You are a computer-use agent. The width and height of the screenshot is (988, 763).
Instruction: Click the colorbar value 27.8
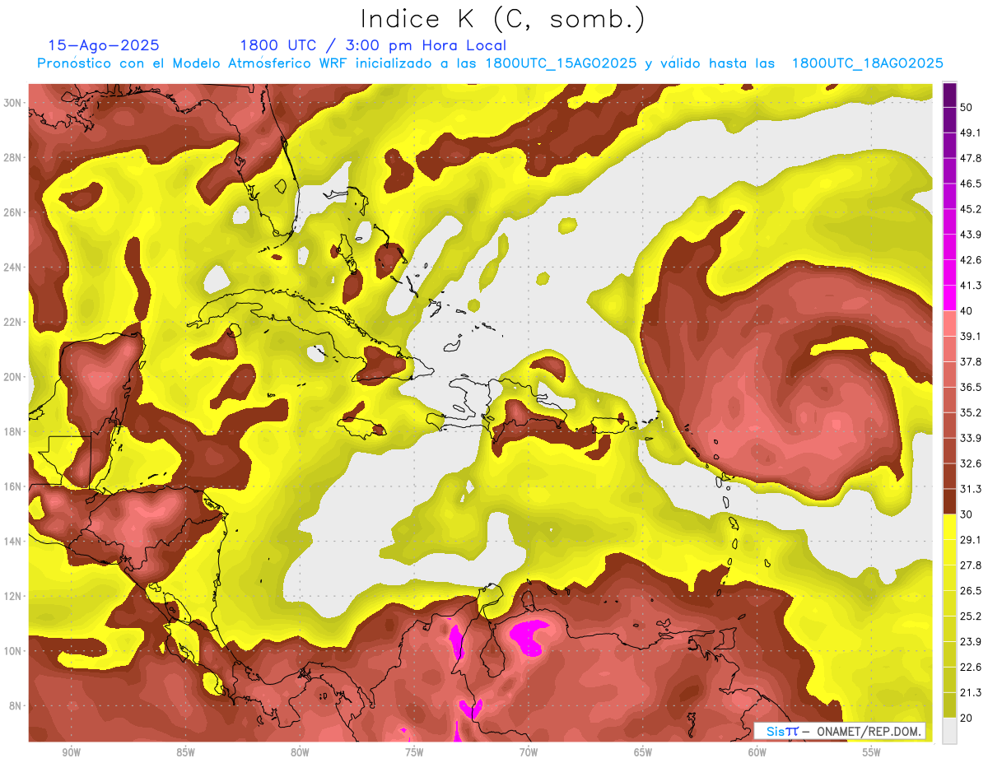[971, 565]
